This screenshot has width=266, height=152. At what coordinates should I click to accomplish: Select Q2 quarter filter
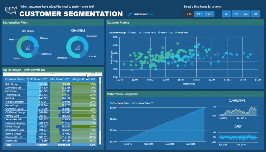(x=236, y=14)
